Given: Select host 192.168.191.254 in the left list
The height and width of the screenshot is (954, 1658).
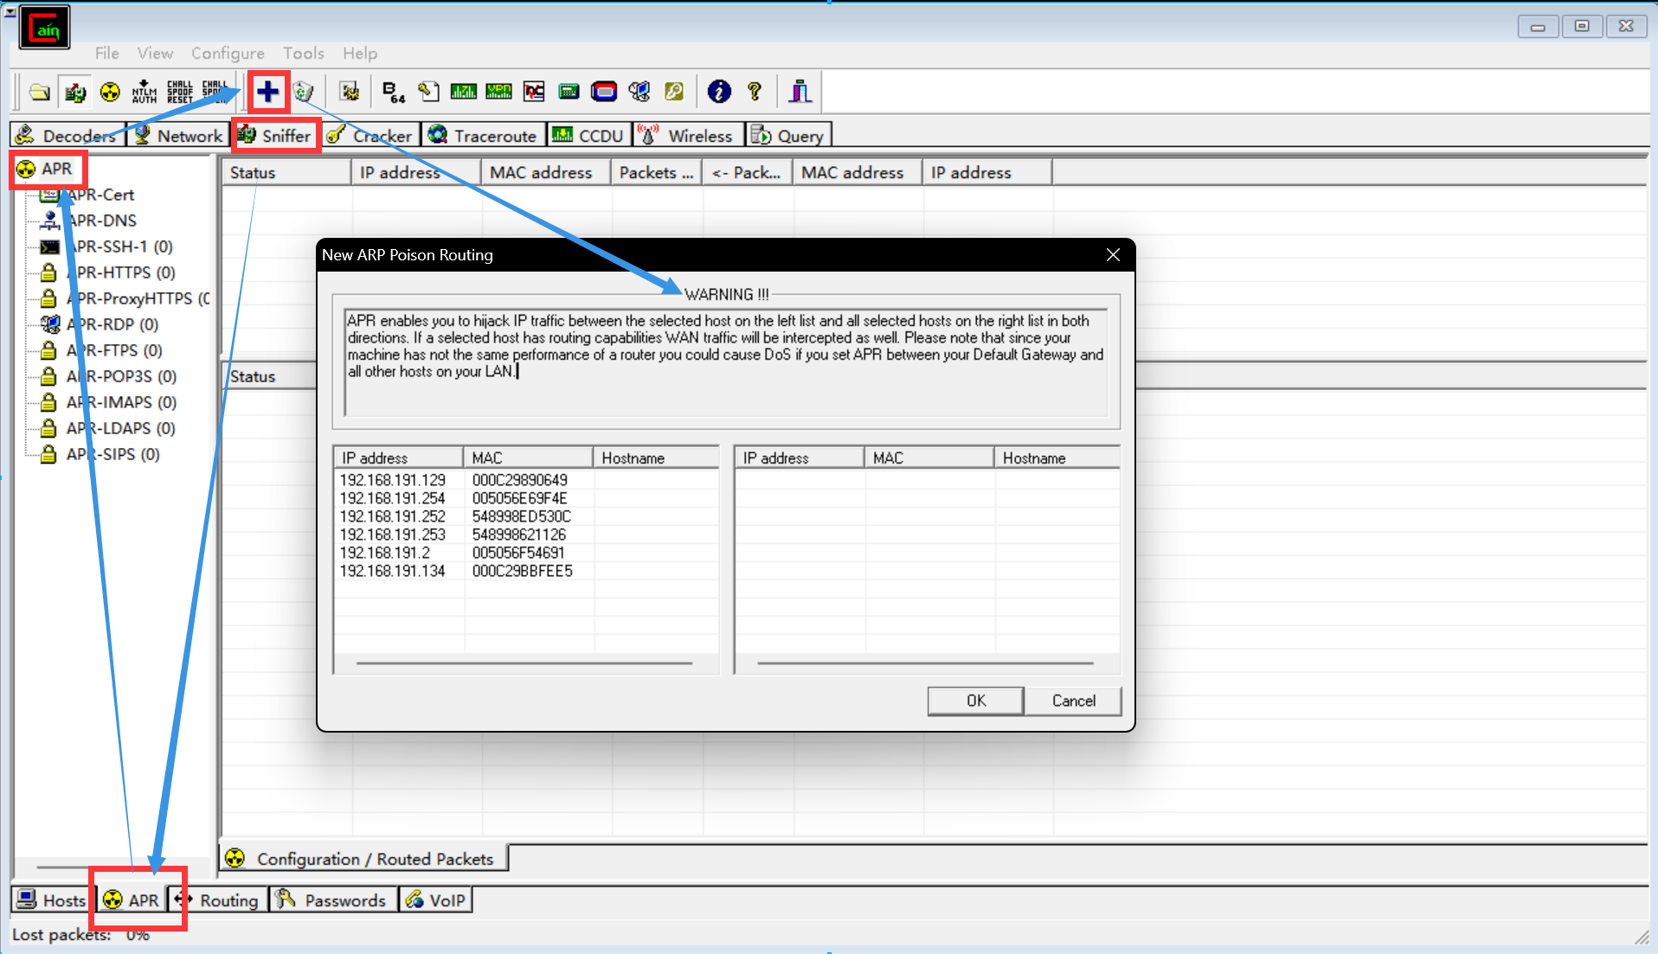Looking at the screenshot, I should (x=526, y=498).
